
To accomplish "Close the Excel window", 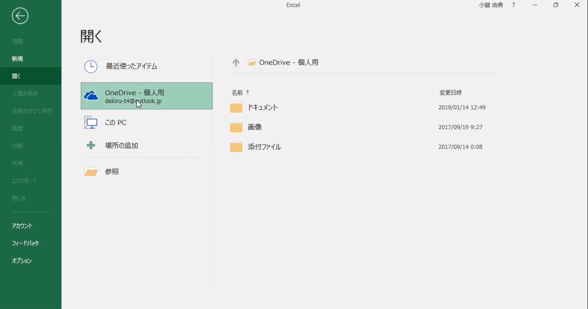I will (x=577, y=5).
